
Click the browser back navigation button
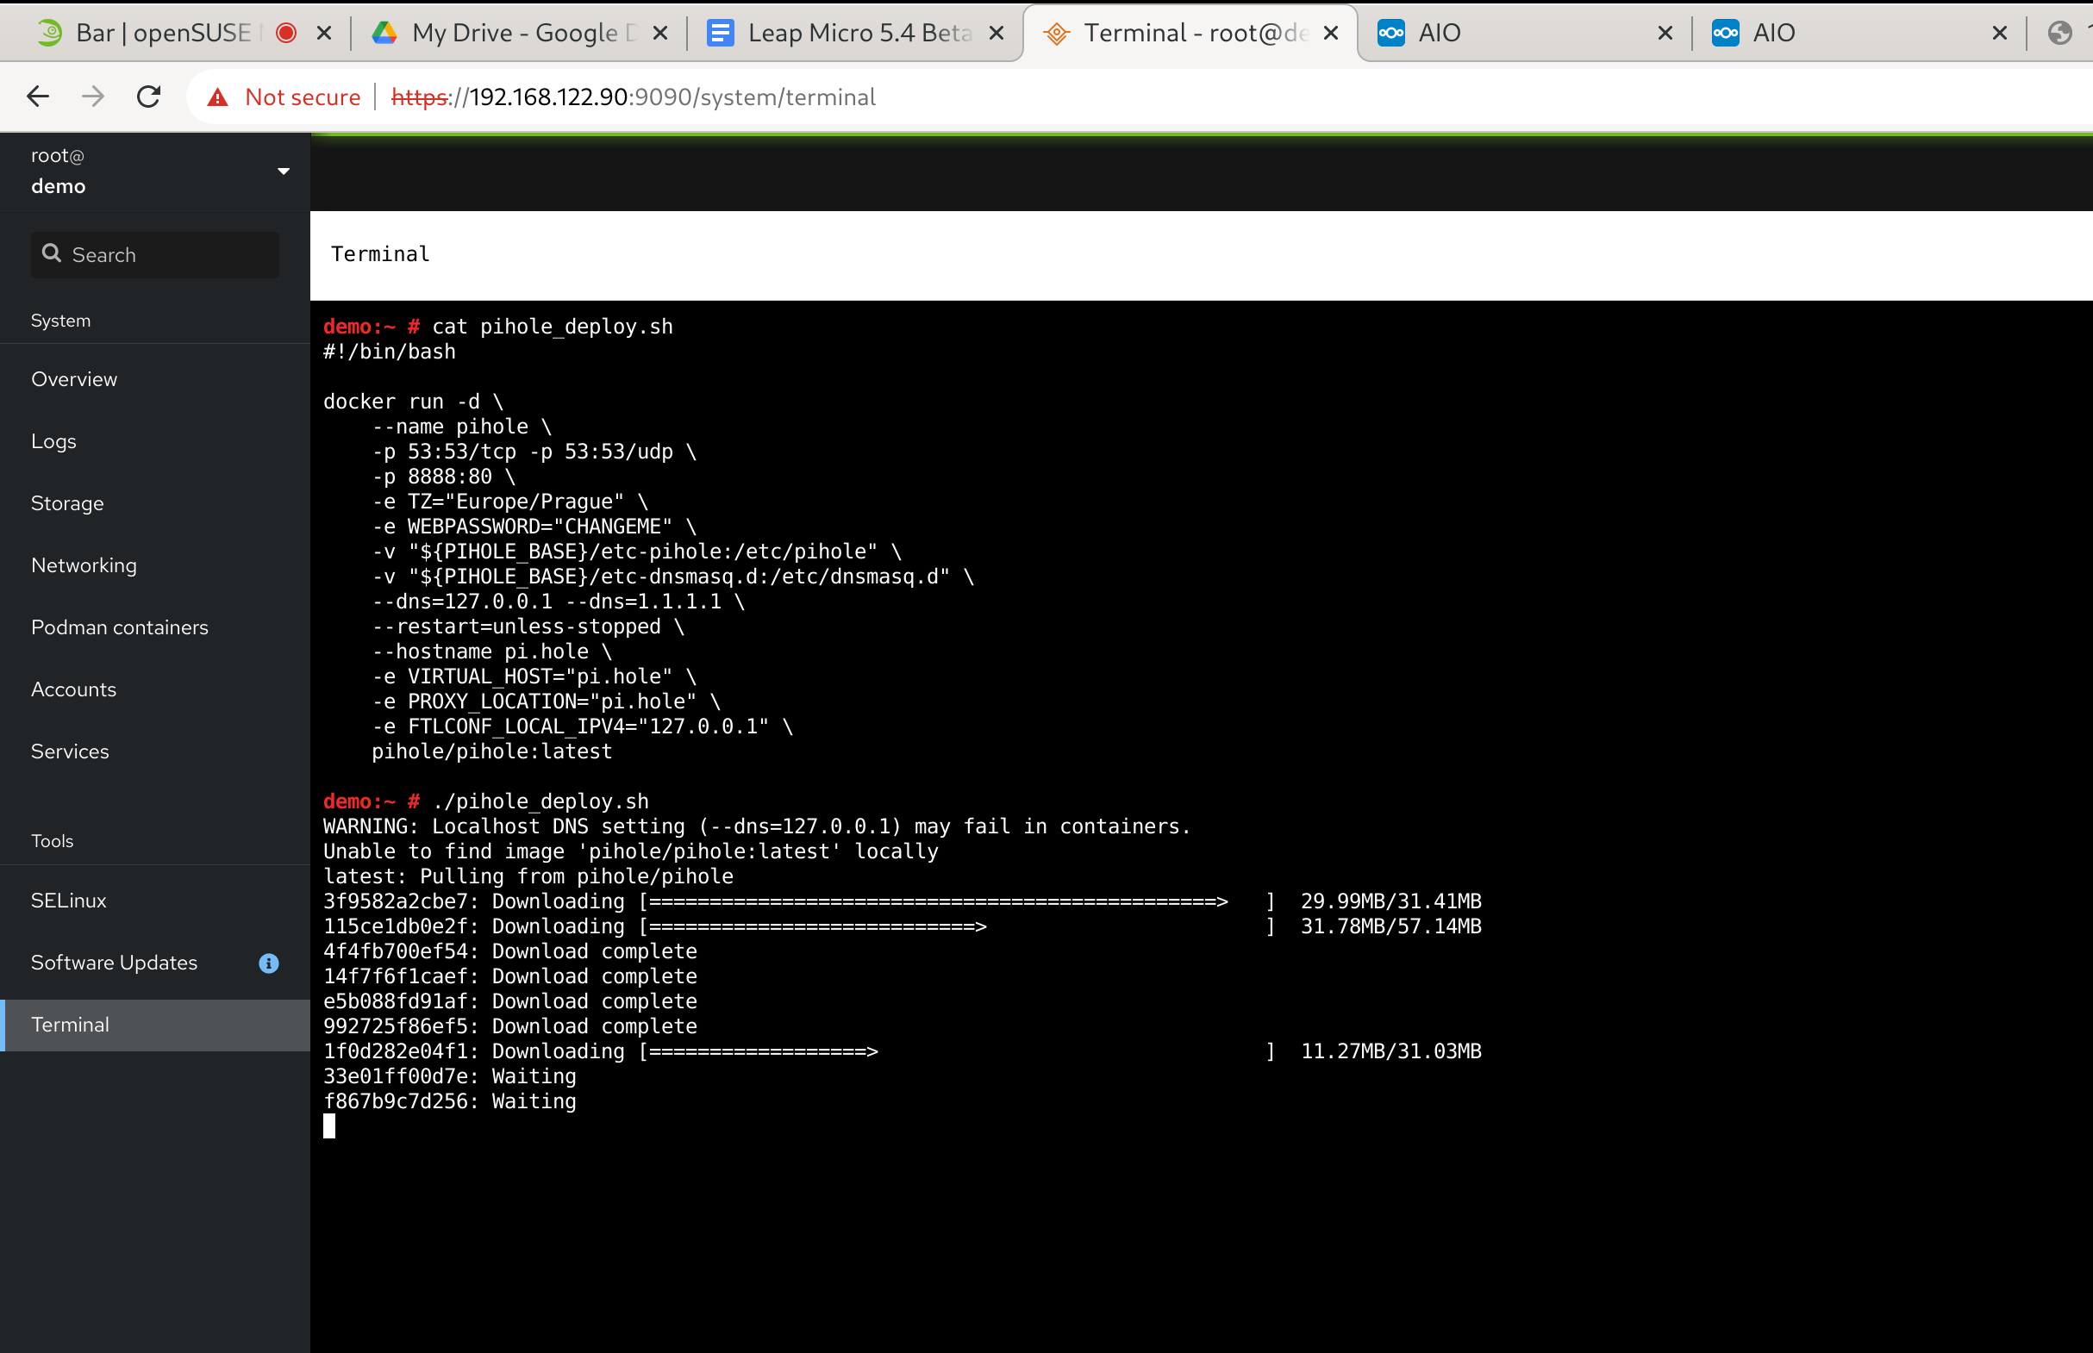38,97
